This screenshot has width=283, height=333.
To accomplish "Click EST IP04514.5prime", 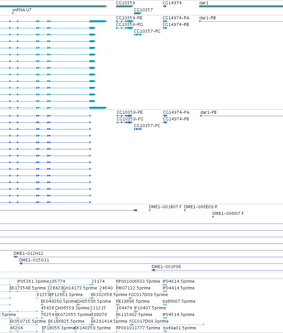I will click(x=179, y=314).
